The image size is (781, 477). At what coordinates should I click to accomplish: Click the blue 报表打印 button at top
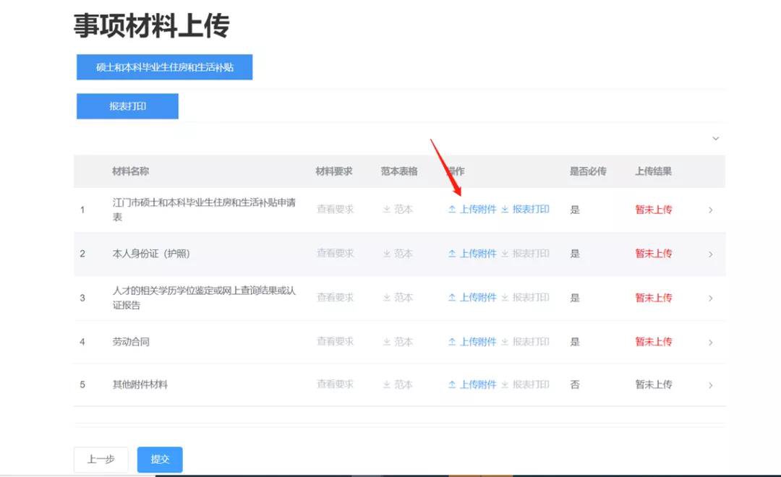pos(127,106)
